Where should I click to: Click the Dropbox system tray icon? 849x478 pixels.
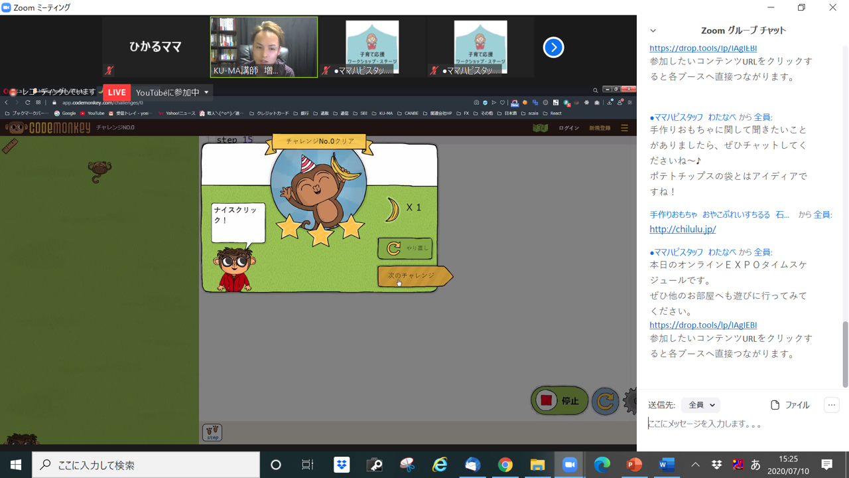pos(717,465)
